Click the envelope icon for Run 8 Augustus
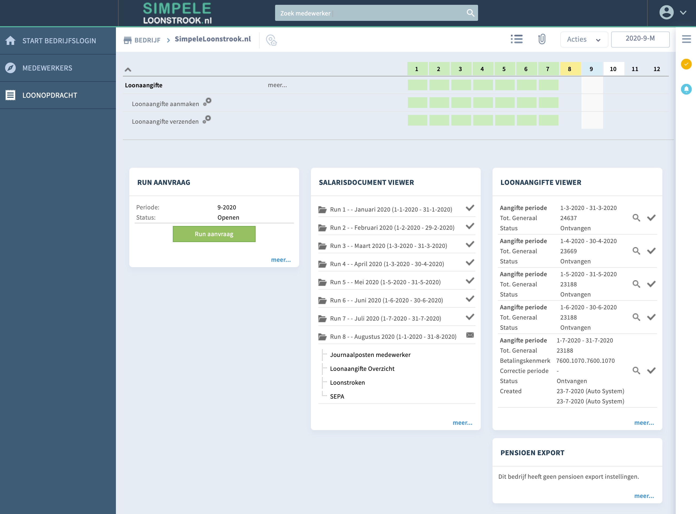Image resolution: width=696 pixels, height=514 pixels. [470, 335]
